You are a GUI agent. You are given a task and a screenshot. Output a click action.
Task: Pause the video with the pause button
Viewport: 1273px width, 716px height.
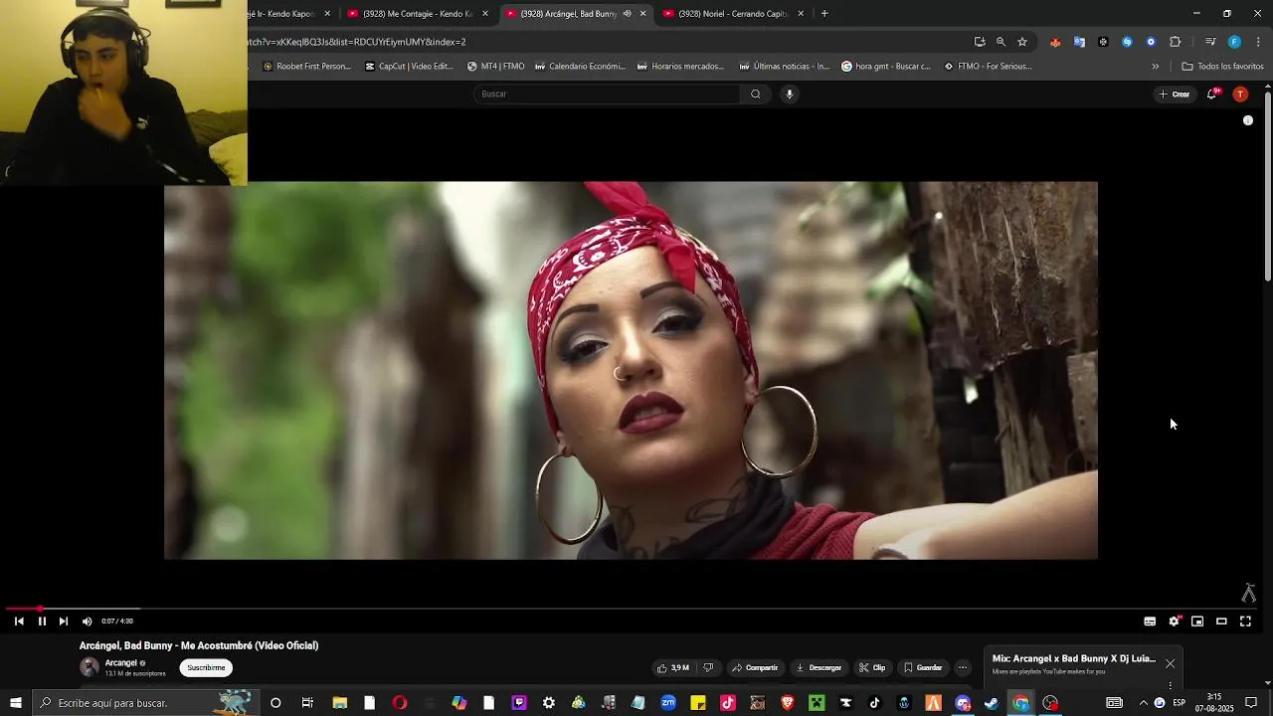[x=42, y=622]
